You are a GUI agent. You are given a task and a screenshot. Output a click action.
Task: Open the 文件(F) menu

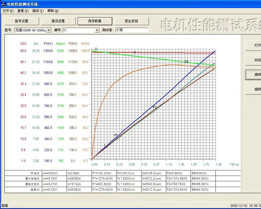pyautogui.click(x=8, y=11)
